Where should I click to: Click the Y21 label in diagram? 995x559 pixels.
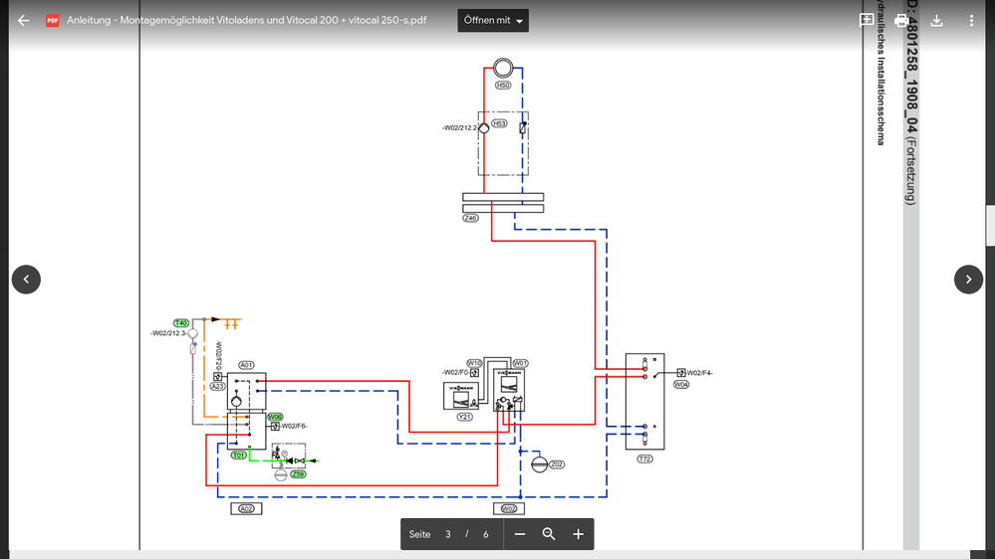pyautogui.click(x=464, y=417)
